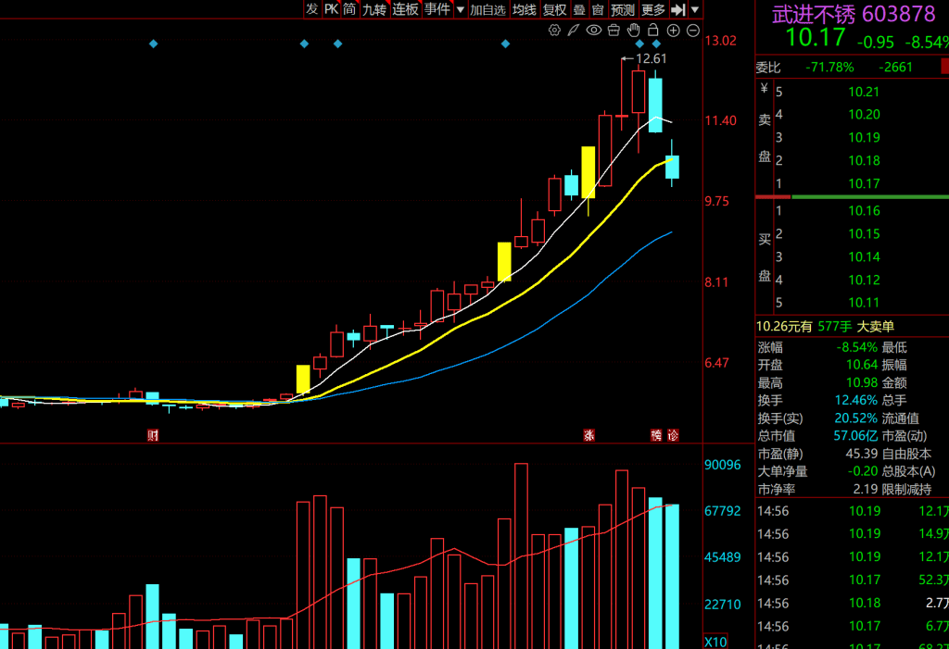Open chart settings gear icon
This screenshot has height=649, width=949.
[x=554, y=31]
